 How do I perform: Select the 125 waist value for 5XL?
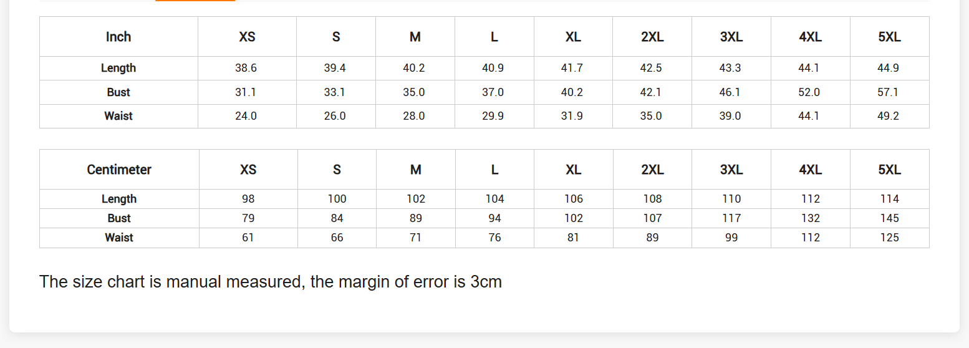[x=890, y=238]
